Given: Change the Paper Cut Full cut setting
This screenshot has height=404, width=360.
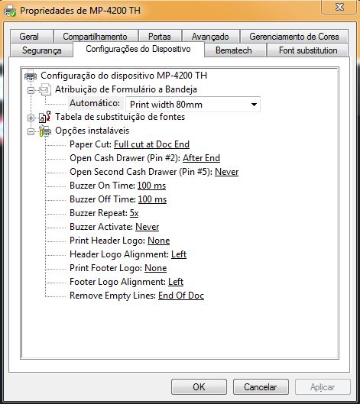Looking at the screenshot, I should [151, 144].
